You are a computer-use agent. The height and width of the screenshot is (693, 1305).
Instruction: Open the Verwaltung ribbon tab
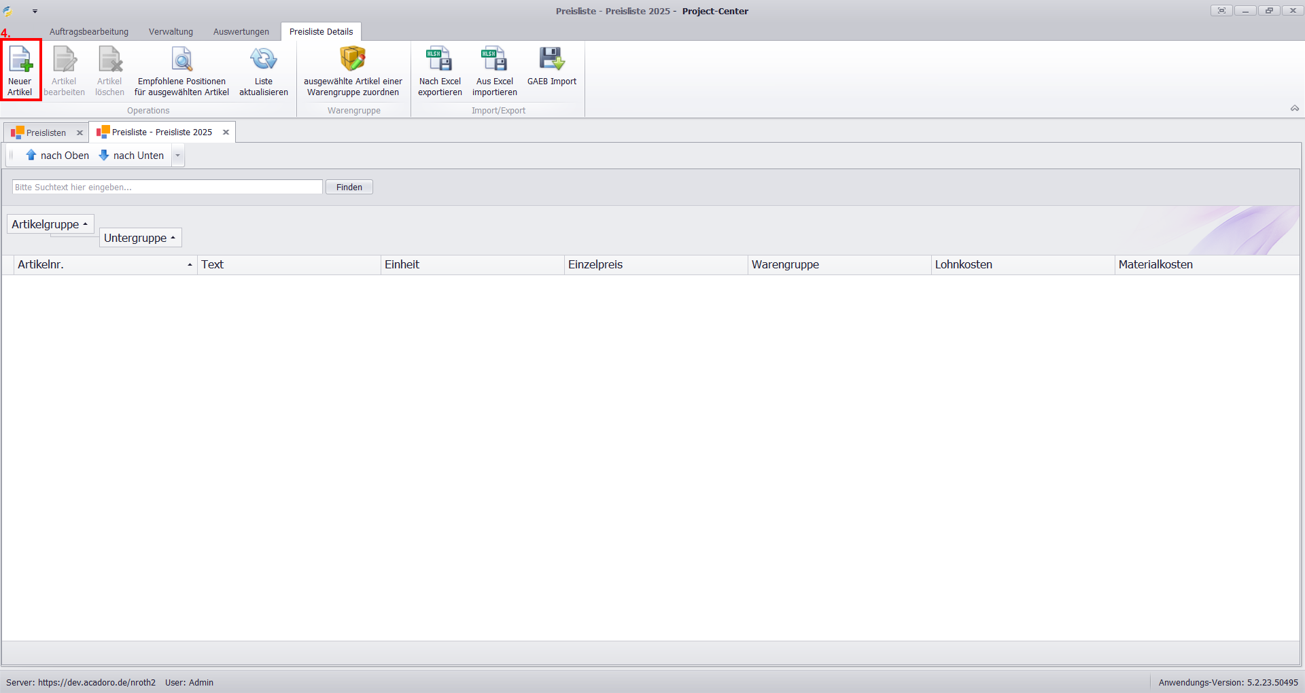tap(171, 32)
